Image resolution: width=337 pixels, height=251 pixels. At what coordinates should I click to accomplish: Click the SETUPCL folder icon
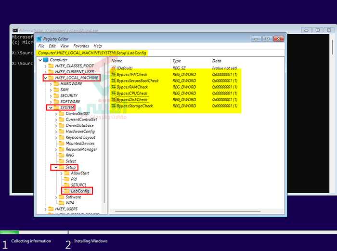coord(67,185)
